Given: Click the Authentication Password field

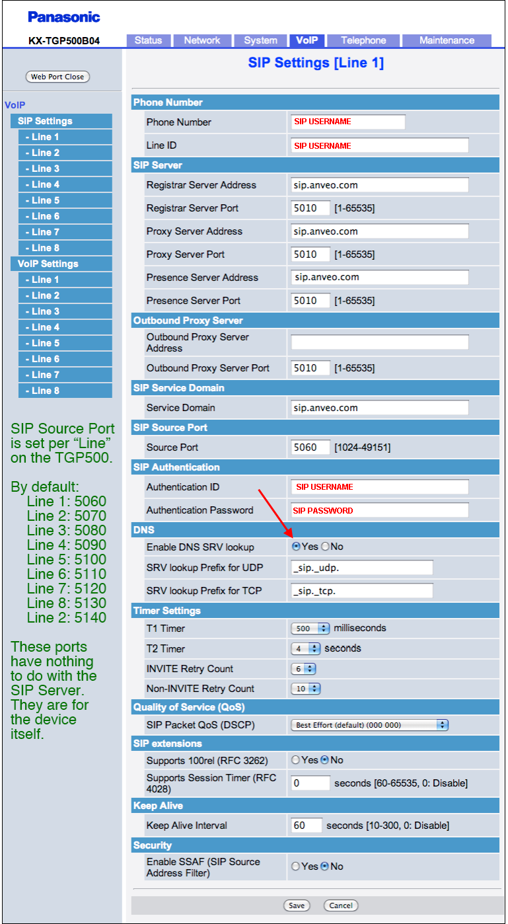Looking at the screenshot, I should click(380, 510).
